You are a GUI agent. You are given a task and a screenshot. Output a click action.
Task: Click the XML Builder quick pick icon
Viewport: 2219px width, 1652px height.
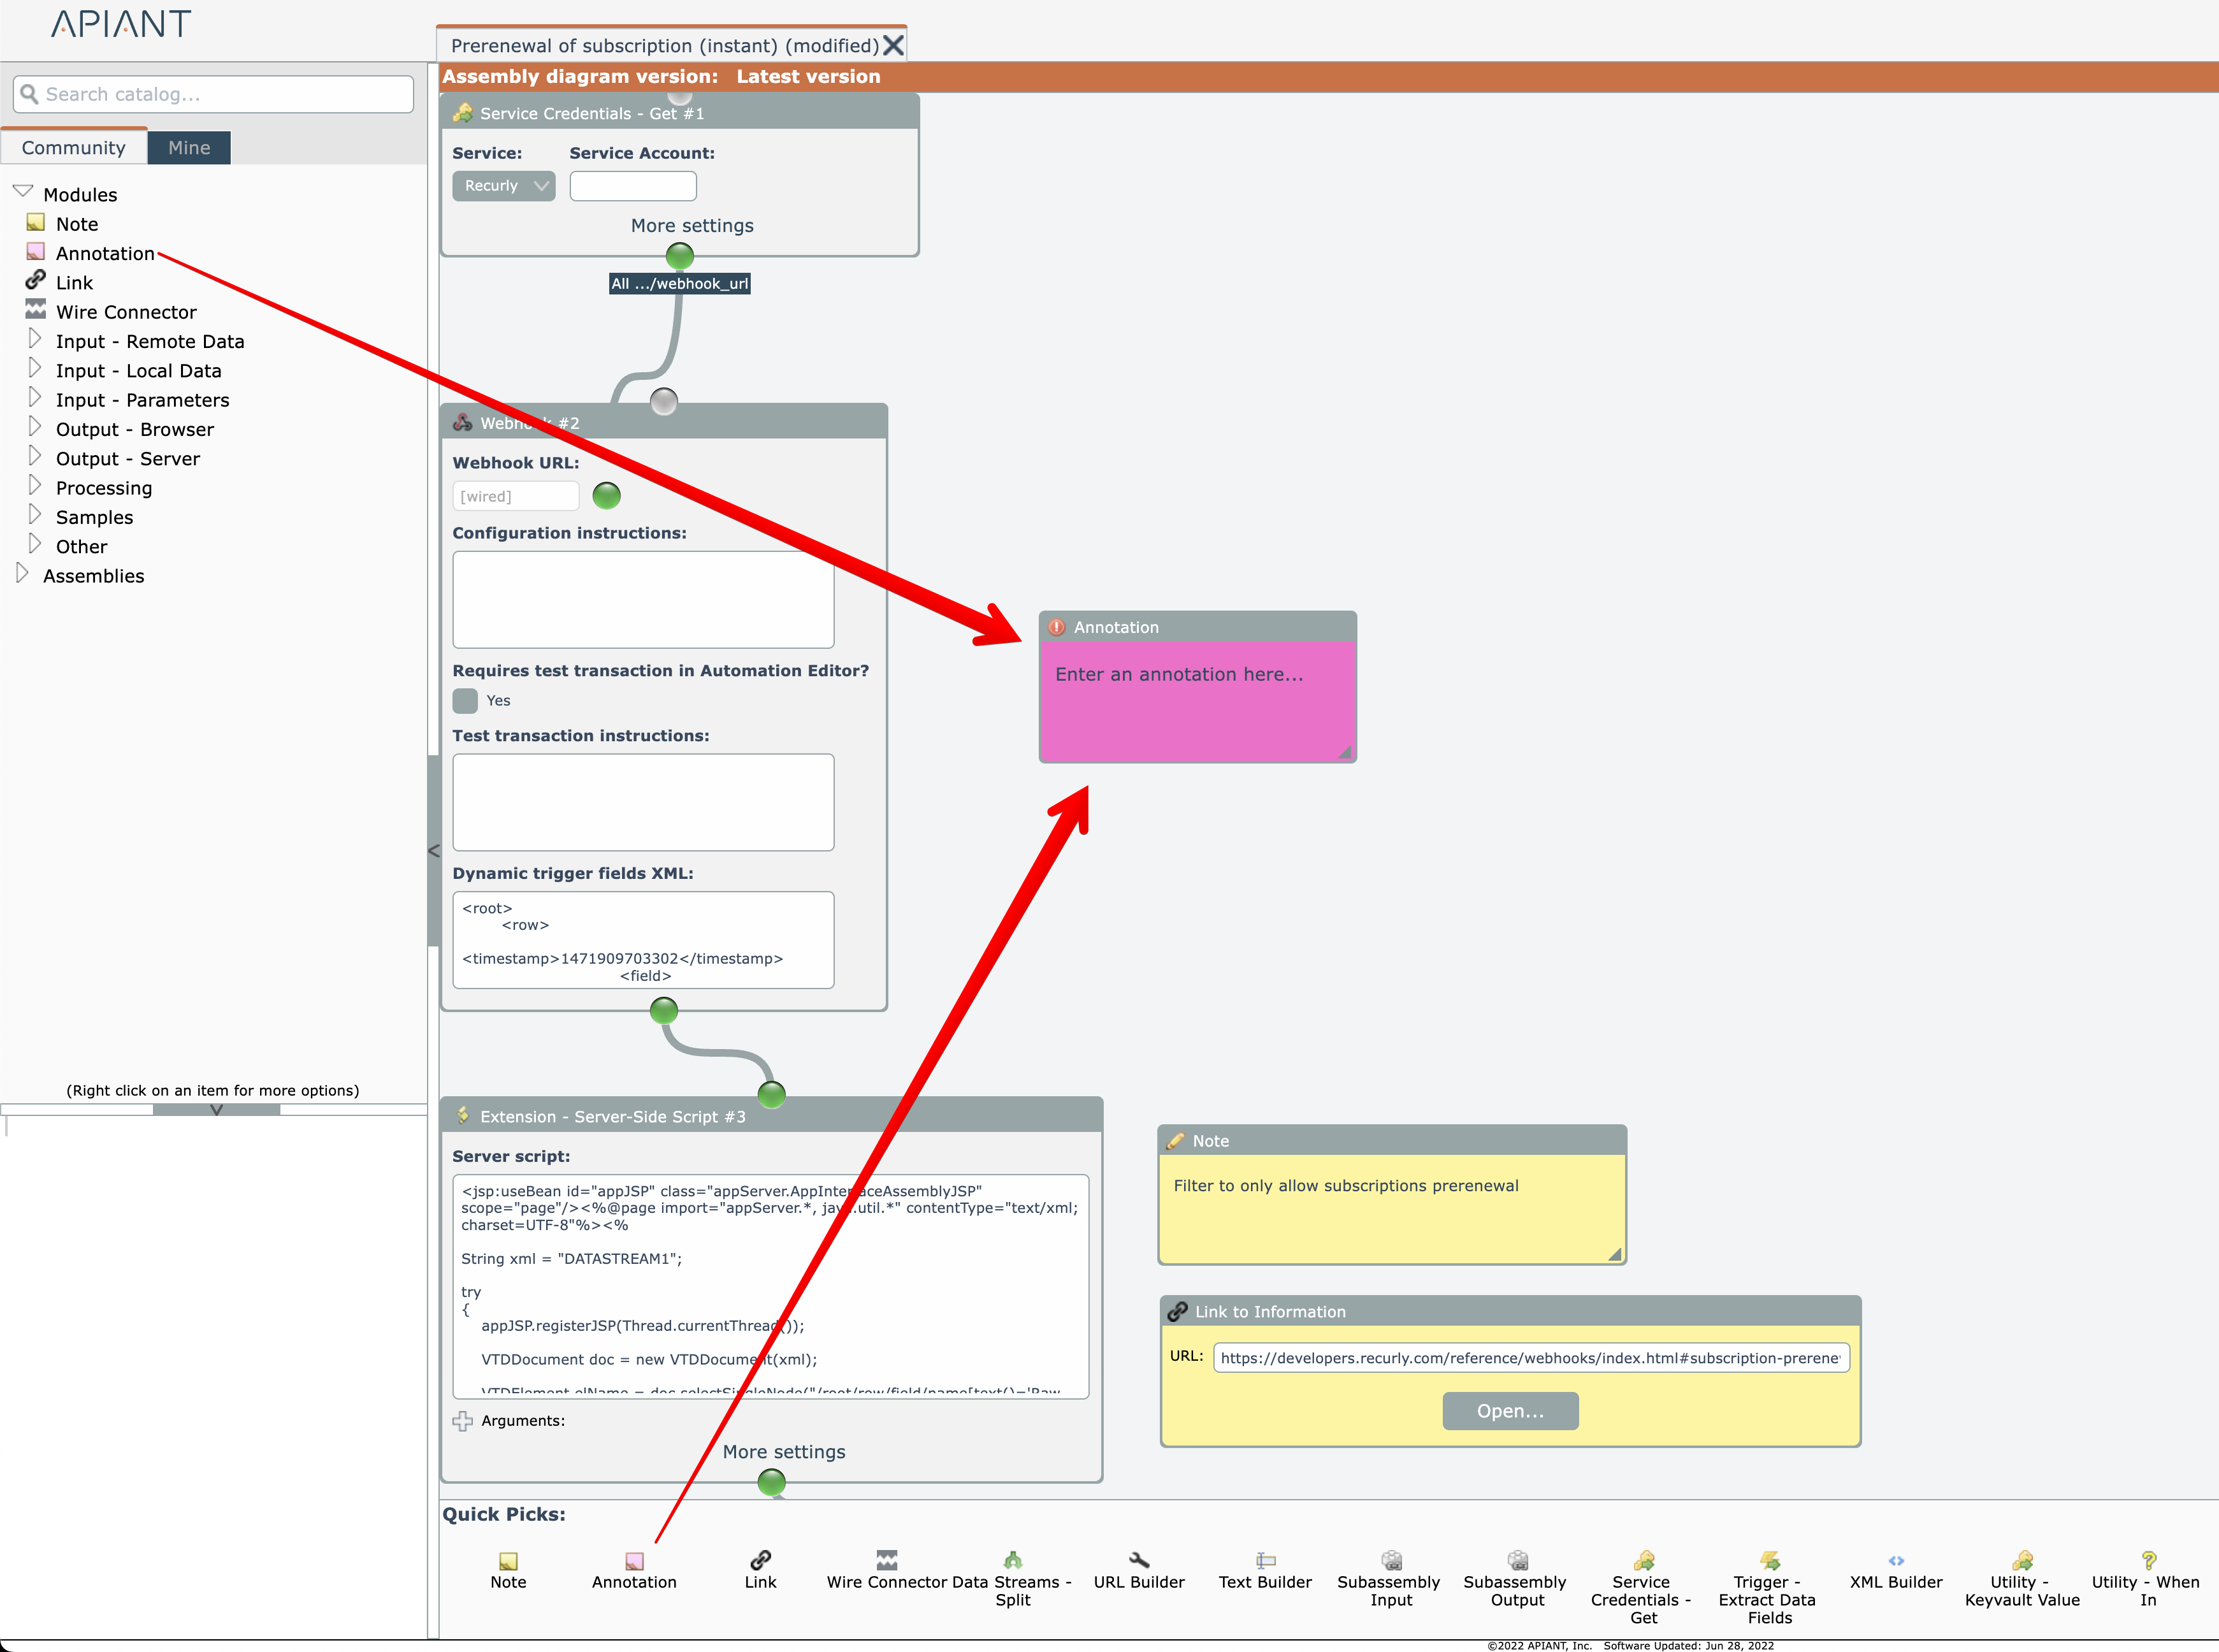click(1895, 1560)
